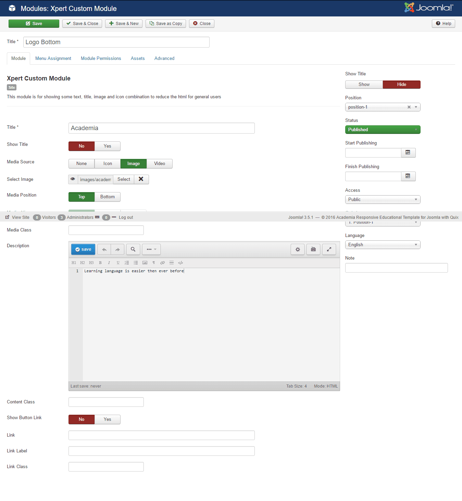Screen dimensions: 462x501
Task: Insert image via editor toolbar icon
Action: pos(145,263)
